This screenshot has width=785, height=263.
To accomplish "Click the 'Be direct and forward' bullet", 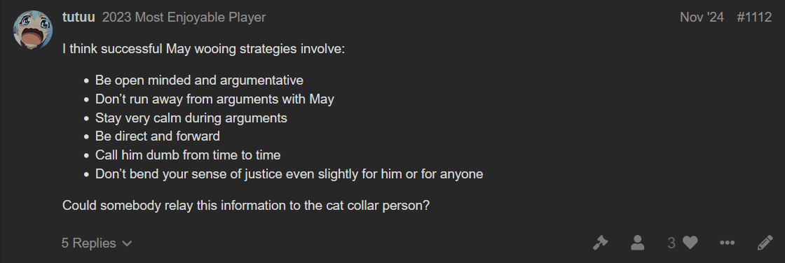I will coord(158,136).
